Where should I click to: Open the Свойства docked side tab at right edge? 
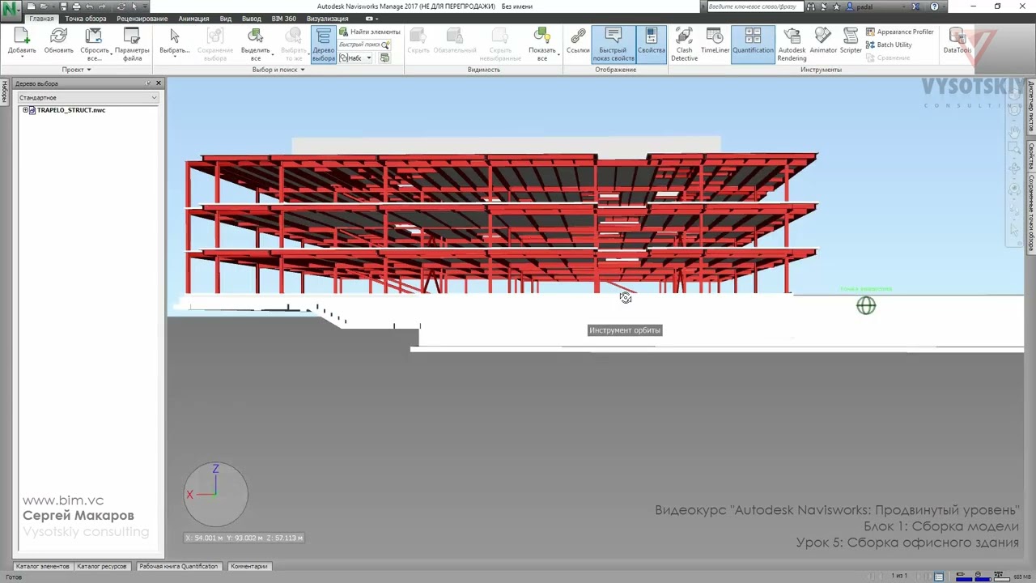point(1031,157)
